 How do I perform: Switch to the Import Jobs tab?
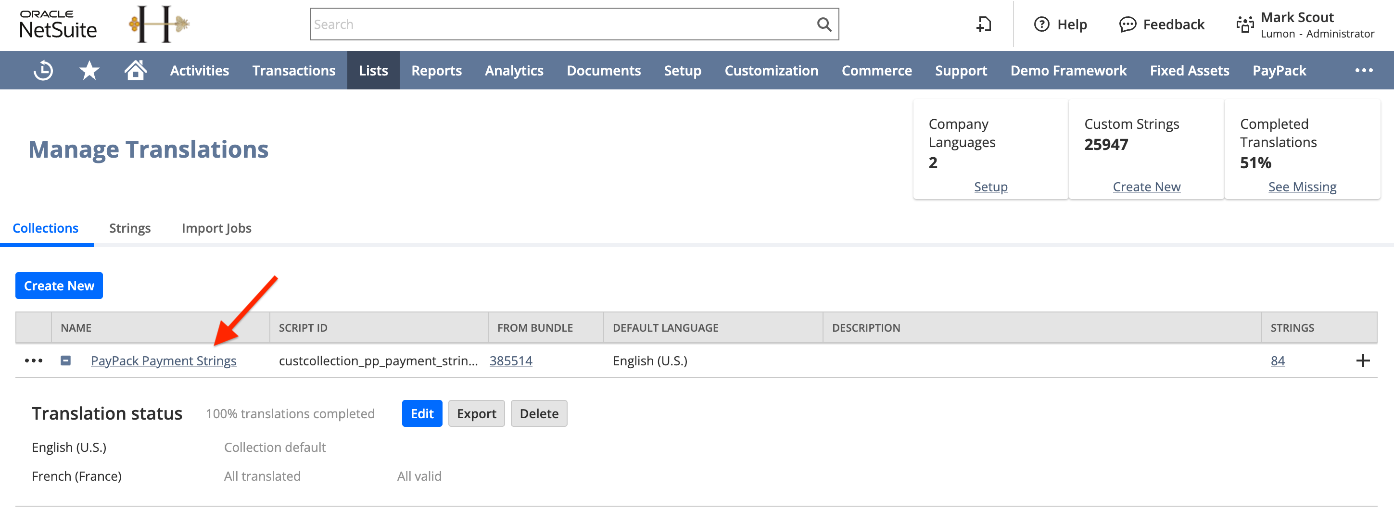point(216,228)
